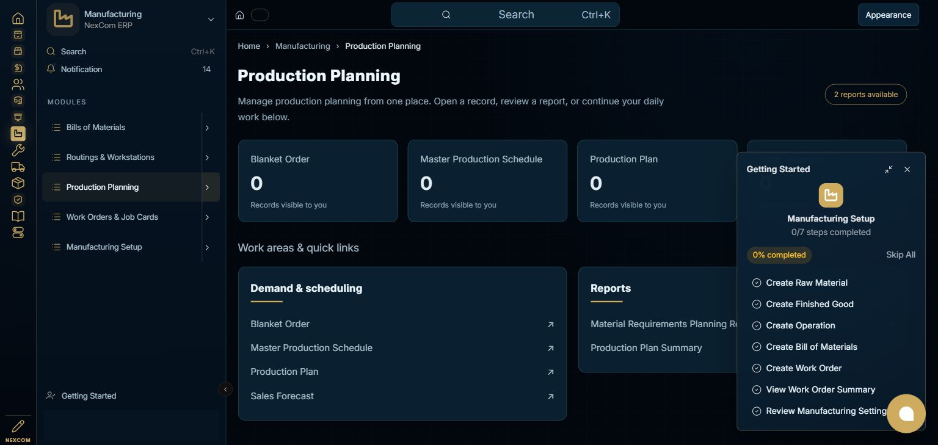Click the Appearance button
Screen dimensions: 938x445
pyautogui.click(x=888, y=15)
